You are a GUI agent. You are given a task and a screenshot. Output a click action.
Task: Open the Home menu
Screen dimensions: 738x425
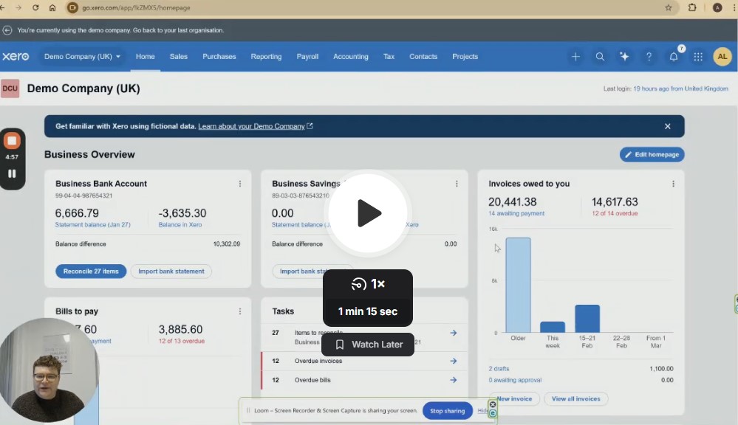(x=145, y=56)
